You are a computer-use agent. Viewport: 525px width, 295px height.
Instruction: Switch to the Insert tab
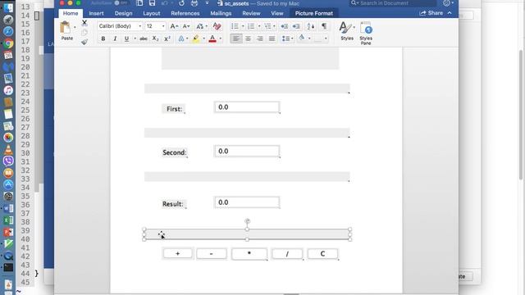(x=96, y=13)
